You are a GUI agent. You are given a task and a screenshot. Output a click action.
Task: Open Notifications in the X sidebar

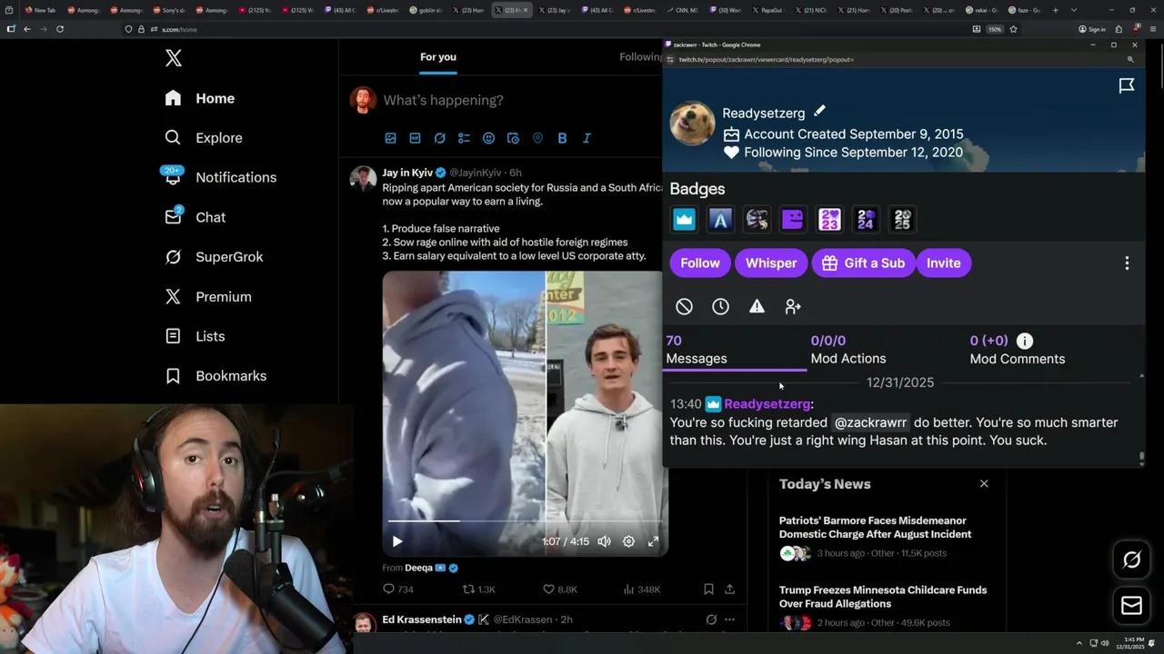pyautogui.click(x=220, y=177)
